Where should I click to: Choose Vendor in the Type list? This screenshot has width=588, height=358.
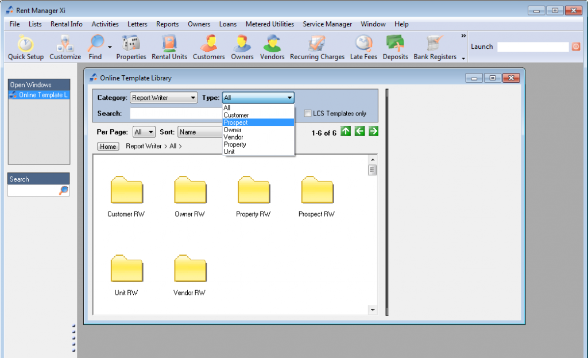coord(258,137)
